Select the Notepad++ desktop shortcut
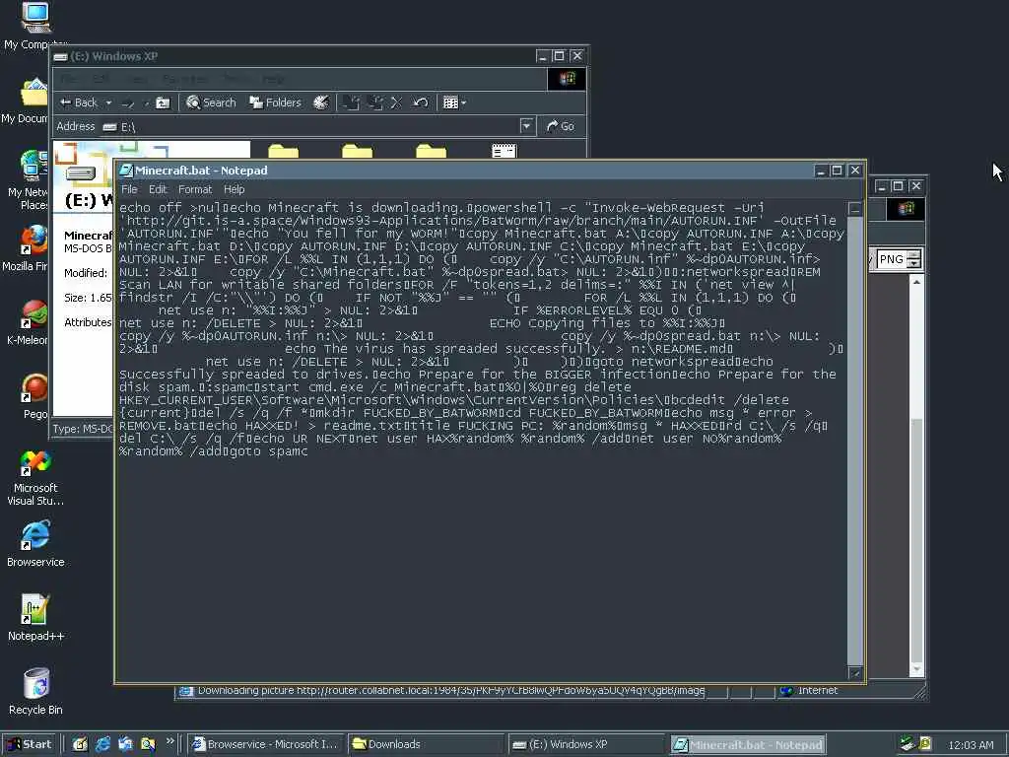 point(35,619)
